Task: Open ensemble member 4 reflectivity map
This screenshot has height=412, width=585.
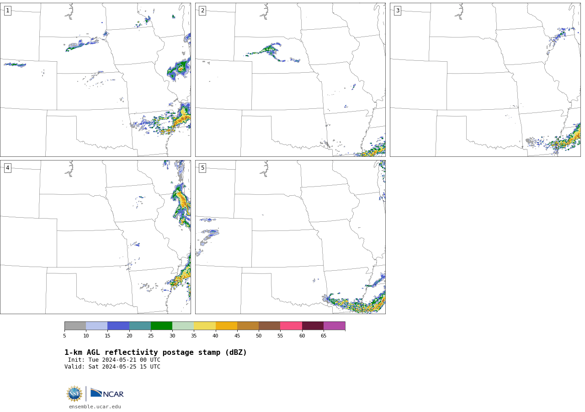Action: point(95,237)
